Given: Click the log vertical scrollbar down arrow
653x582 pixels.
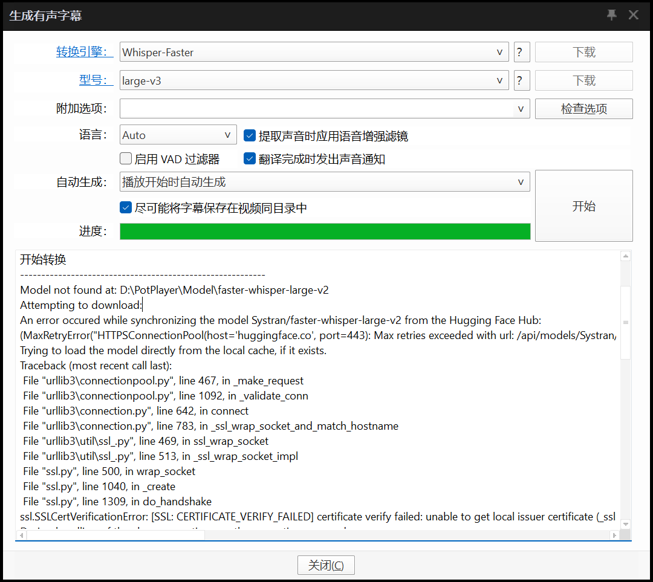Looking at the screenshot, I should tap(625, 524).
